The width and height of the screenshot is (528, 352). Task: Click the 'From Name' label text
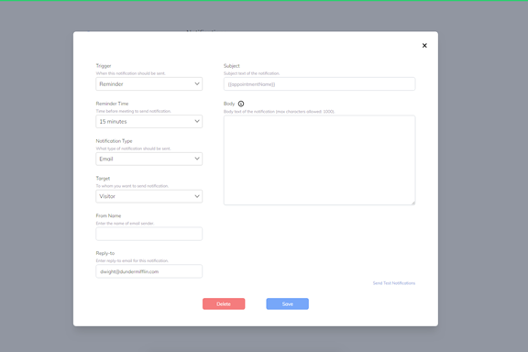pos(108,215)
